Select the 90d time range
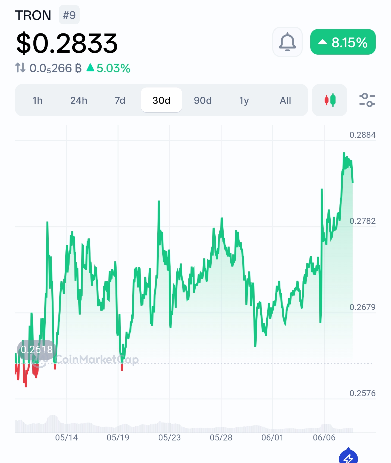 [x=203, y=100]
